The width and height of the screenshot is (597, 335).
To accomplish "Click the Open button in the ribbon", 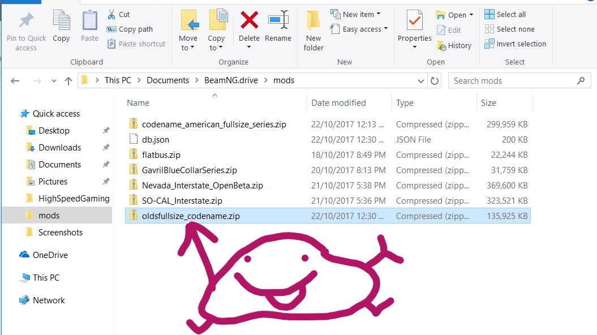I will (x=452, y=15).
